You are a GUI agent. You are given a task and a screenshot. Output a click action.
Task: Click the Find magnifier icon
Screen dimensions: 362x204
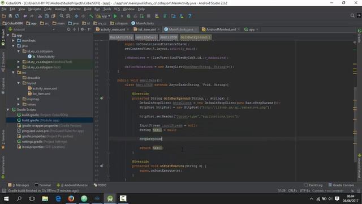pyautogui.click(x=62, y=16)
